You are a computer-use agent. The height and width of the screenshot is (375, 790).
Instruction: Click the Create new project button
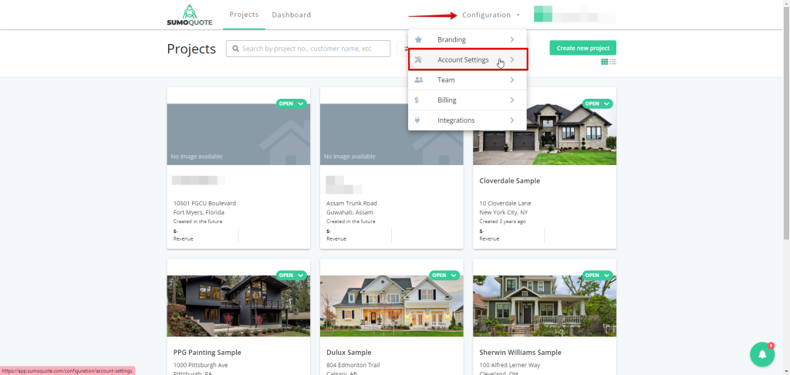582,48
